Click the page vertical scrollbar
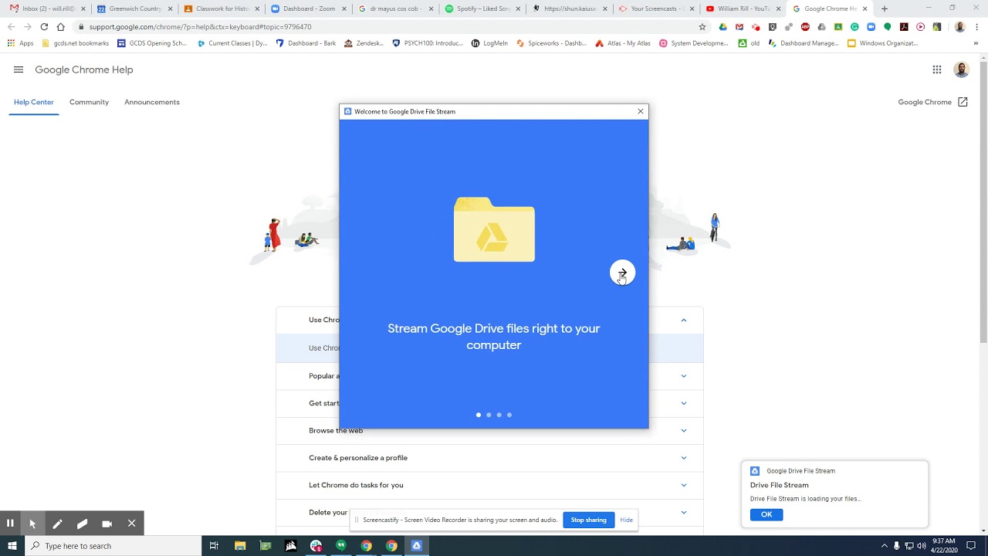The width and height of the screenshot is (988, 556). coord(983,201)
